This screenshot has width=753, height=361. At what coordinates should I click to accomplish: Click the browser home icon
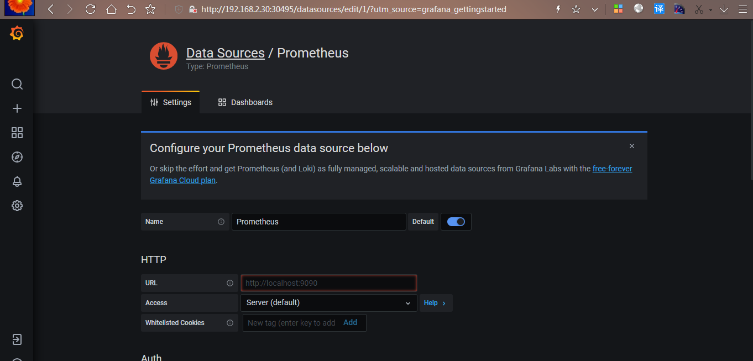click(111, 9)
